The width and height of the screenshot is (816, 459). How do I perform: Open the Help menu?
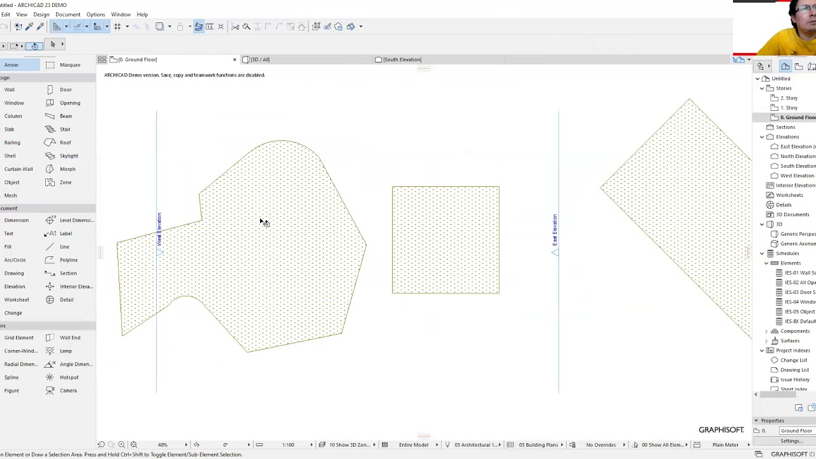pos(142,15)
